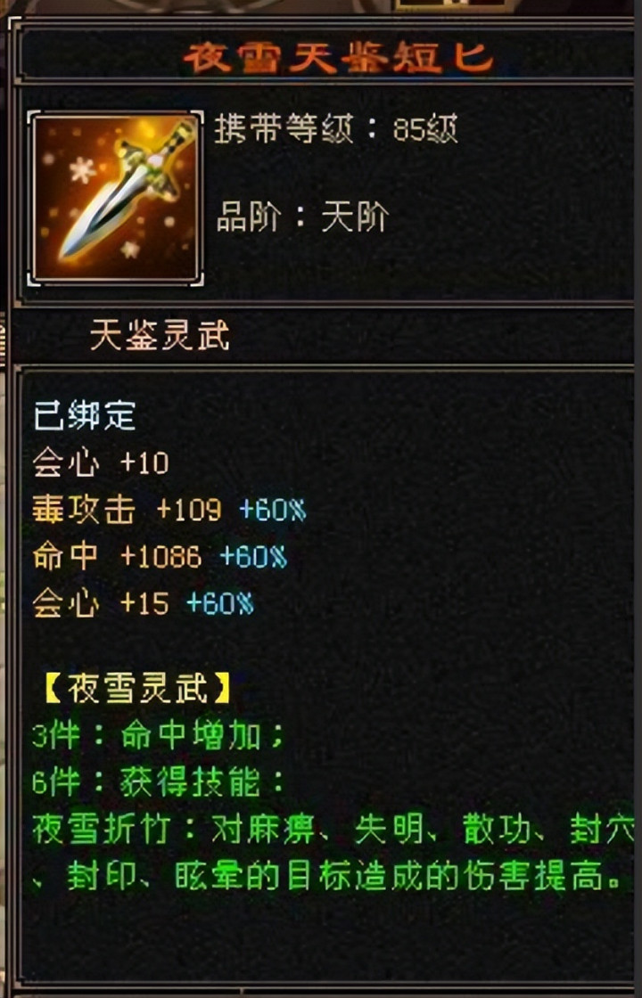Click the +60% bonus beside 命中
Viewport: 642px width, 998px height.
point(253,557)
